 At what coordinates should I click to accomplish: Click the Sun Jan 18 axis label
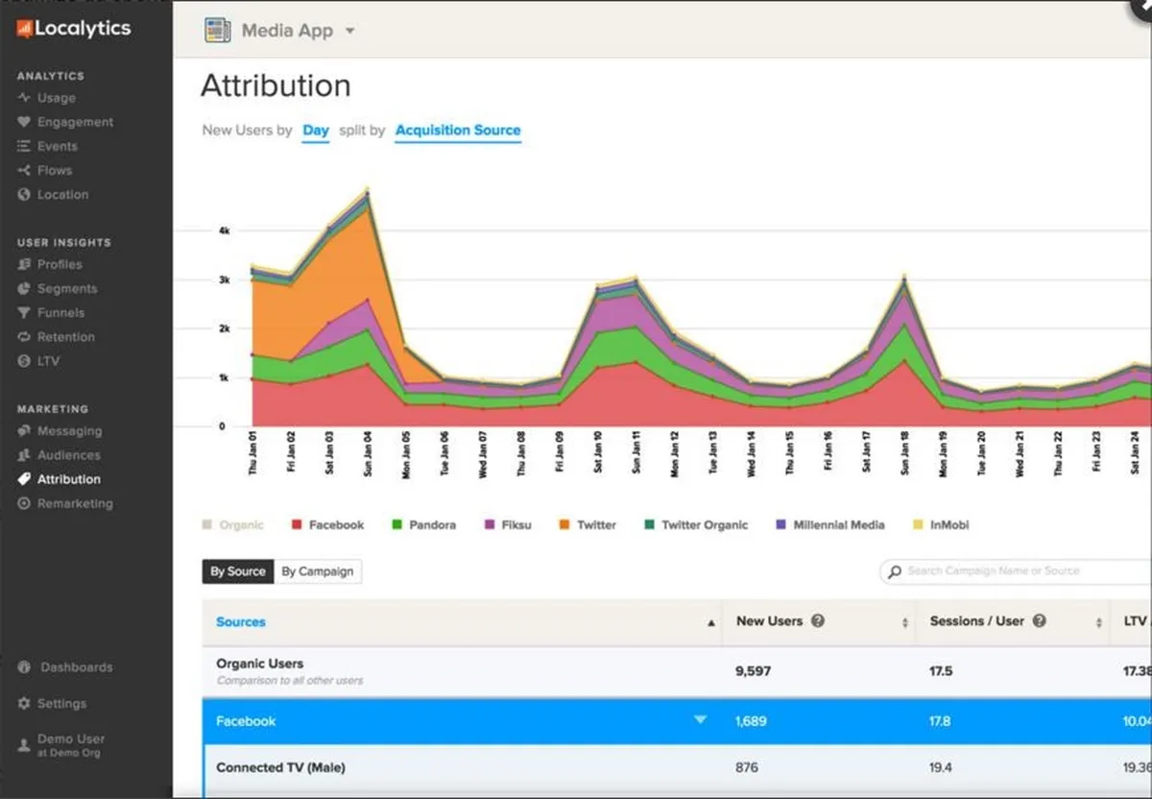coord(904,455)
